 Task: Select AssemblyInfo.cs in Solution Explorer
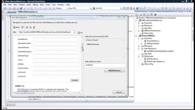153,41
